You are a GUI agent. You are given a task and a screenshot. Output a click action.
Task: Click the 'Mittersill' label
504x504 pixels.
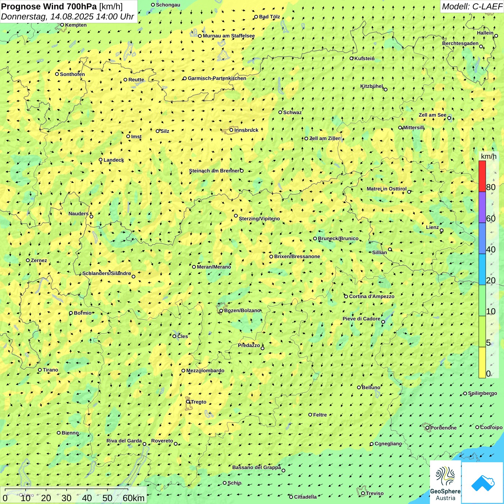point(414,127)
